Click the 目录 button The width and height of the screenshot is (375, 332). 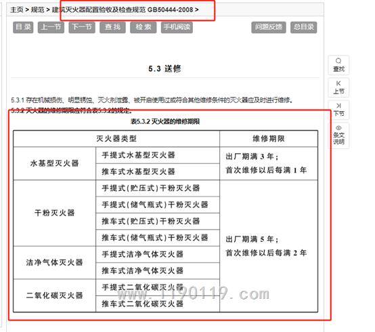click(23, 27)
